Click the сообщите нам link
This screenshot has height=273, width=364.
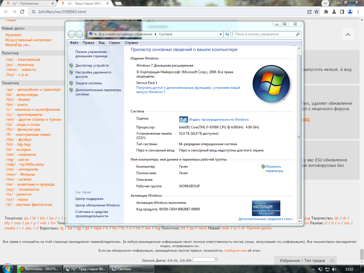point(235,251)
